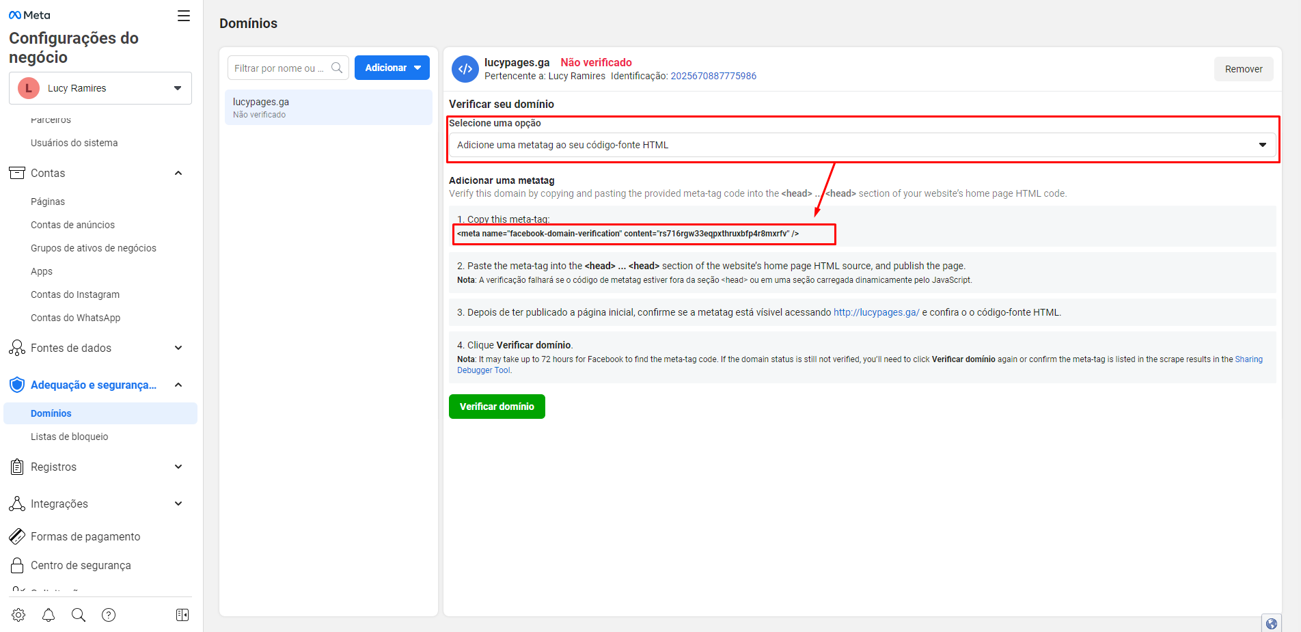Click the domain code icon beside lucypages.ga
This screenshot has height=632, width=1301.
pos(465,69)
